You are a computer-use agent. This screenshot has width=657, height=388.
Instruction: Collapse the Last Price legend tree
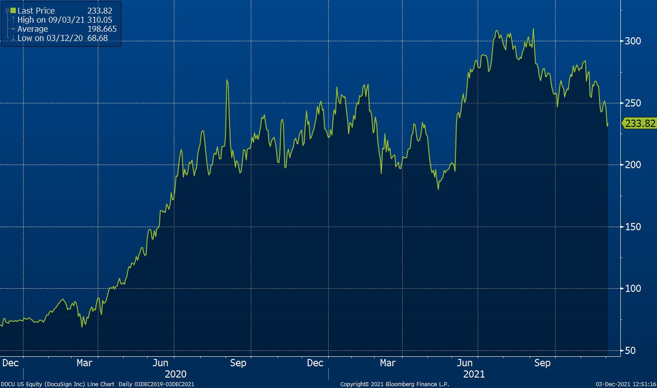click(7, 10)
